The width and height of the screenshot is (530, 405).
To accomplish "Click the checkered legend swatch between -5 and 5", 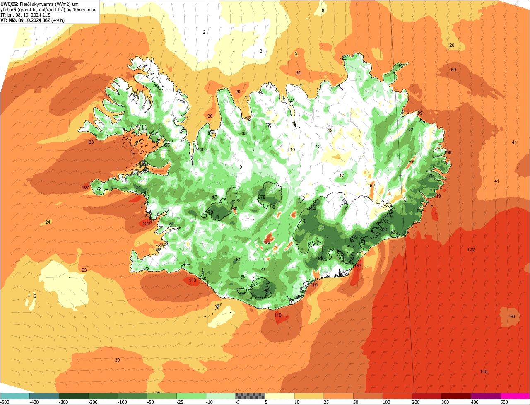I will tap(250, 396).
